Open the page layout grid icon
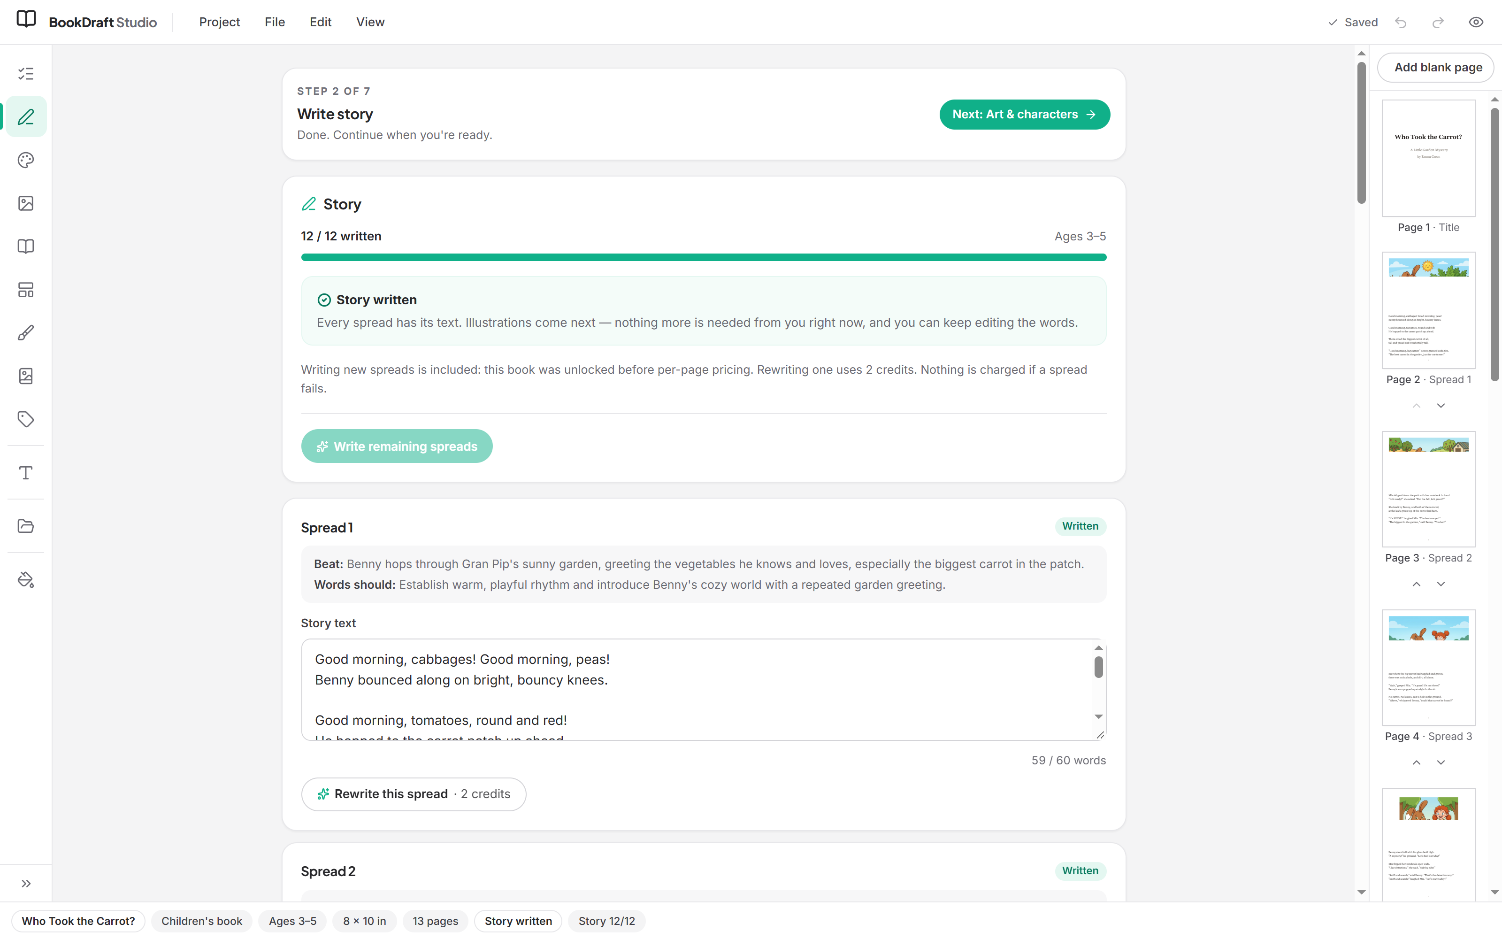Viewport: 1502px width, 939px height. (25, 289)
